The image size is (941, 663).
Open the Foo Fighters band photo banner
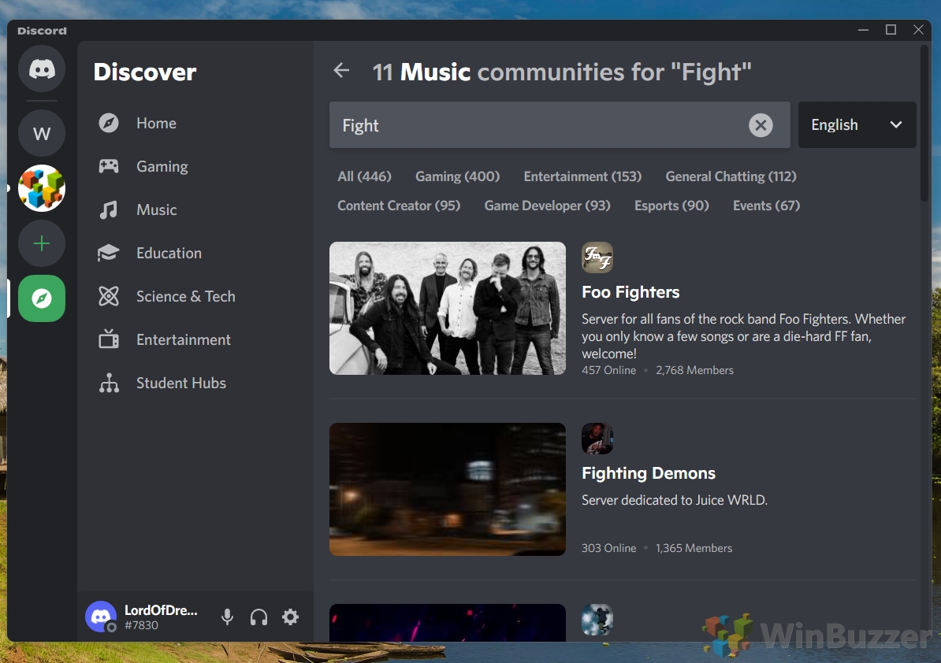(x=447, y=308)
